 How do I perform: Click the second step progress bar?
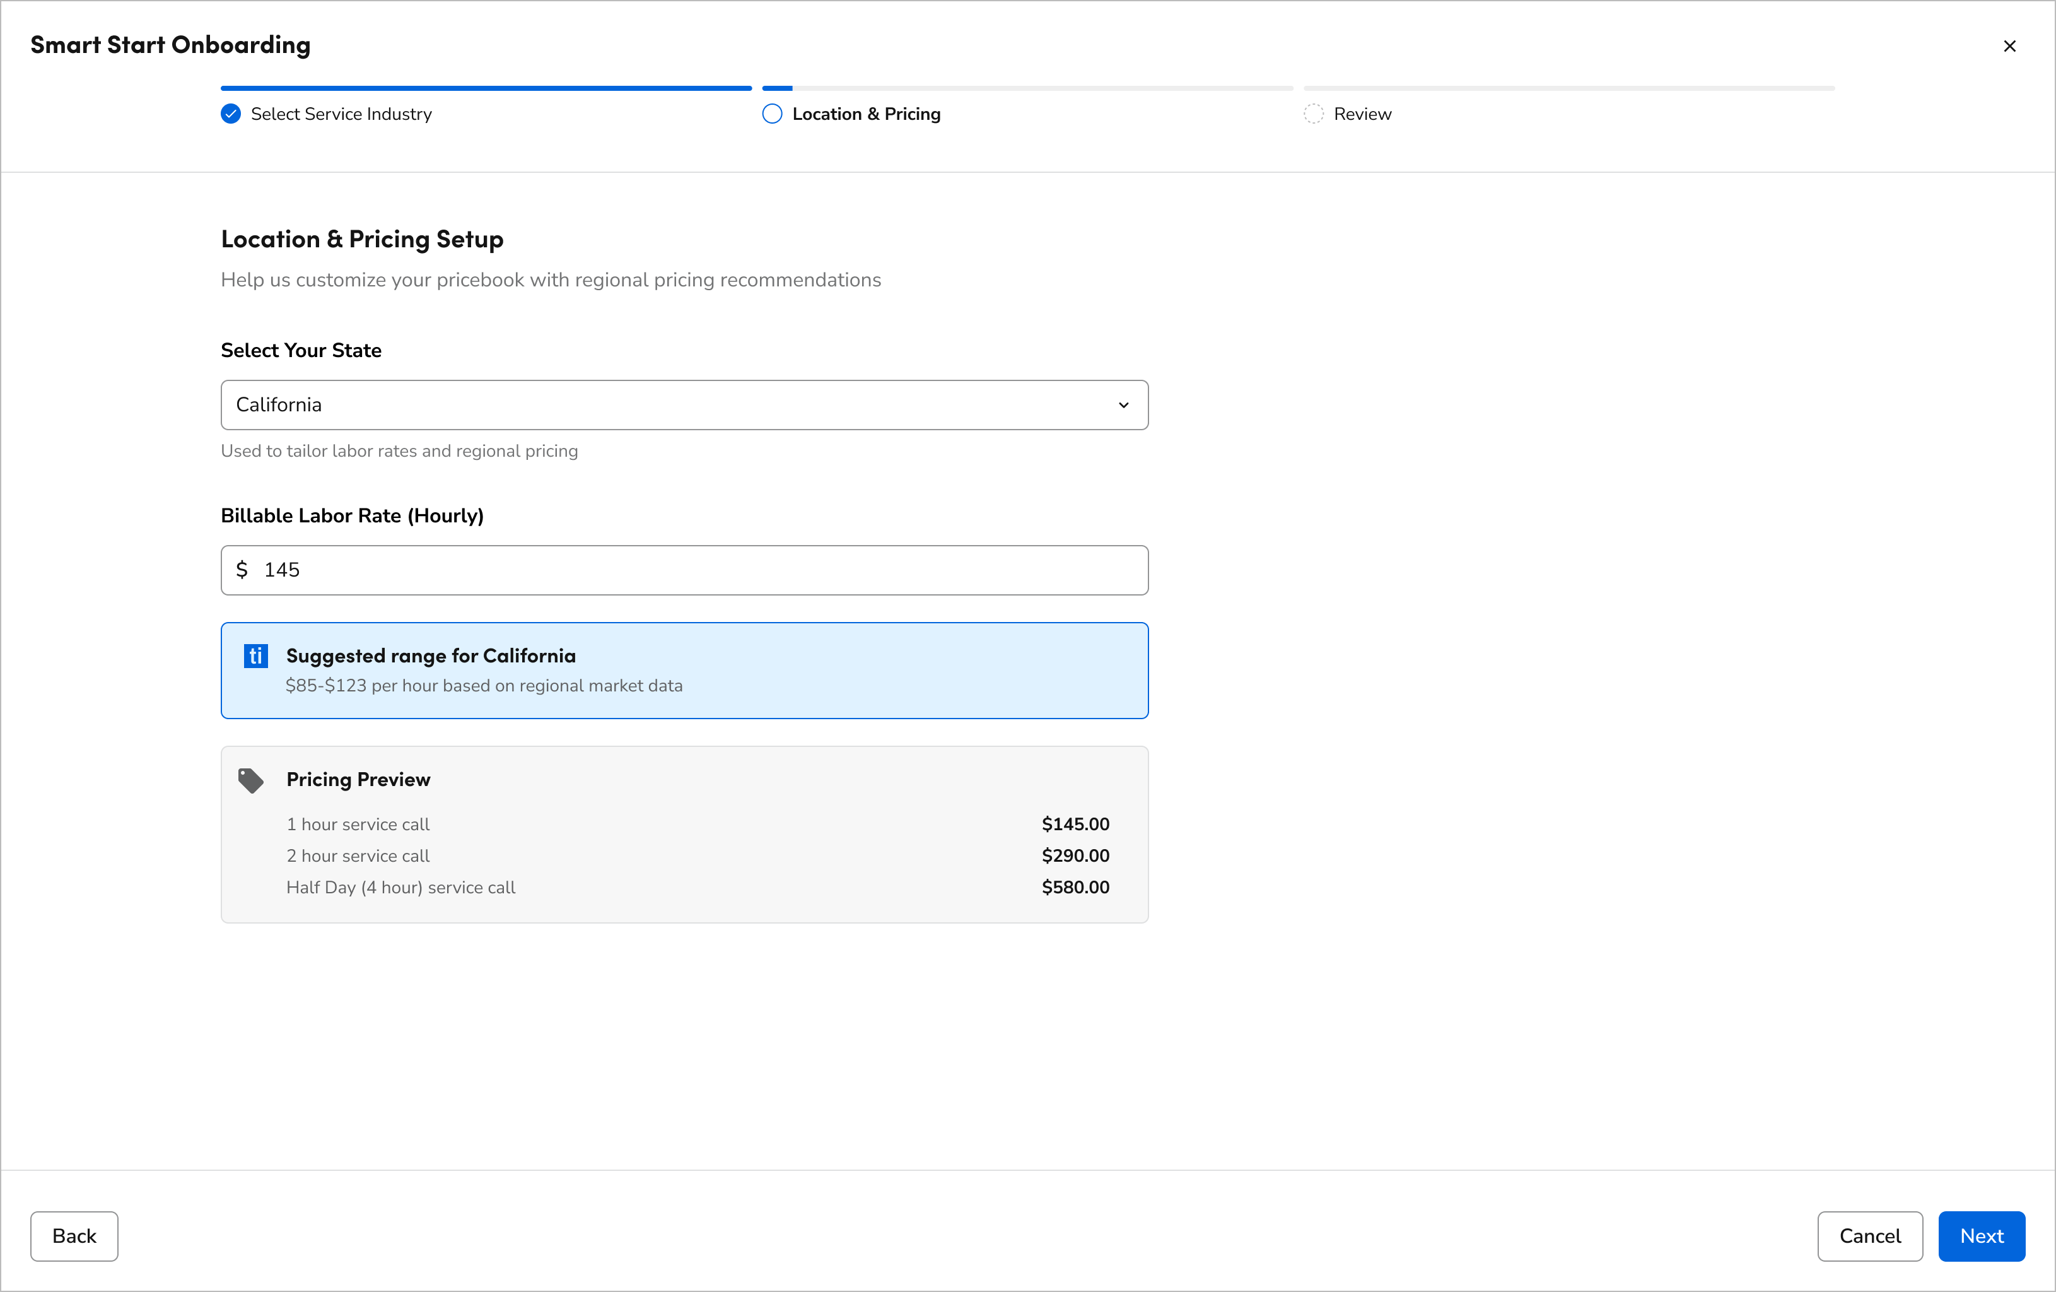(x=1027, y=88)
